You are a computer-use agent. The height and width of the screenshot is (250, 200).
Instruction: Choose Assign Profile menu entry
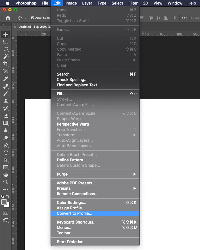tap(95, 208)
